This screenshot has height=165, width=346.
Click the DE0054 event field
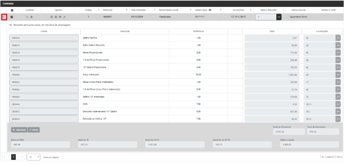pyautogui.click(x=44, y=119)
